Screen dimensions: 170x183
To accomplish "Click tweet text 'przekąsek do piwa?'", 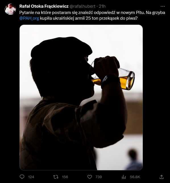I will pos(118,18).
